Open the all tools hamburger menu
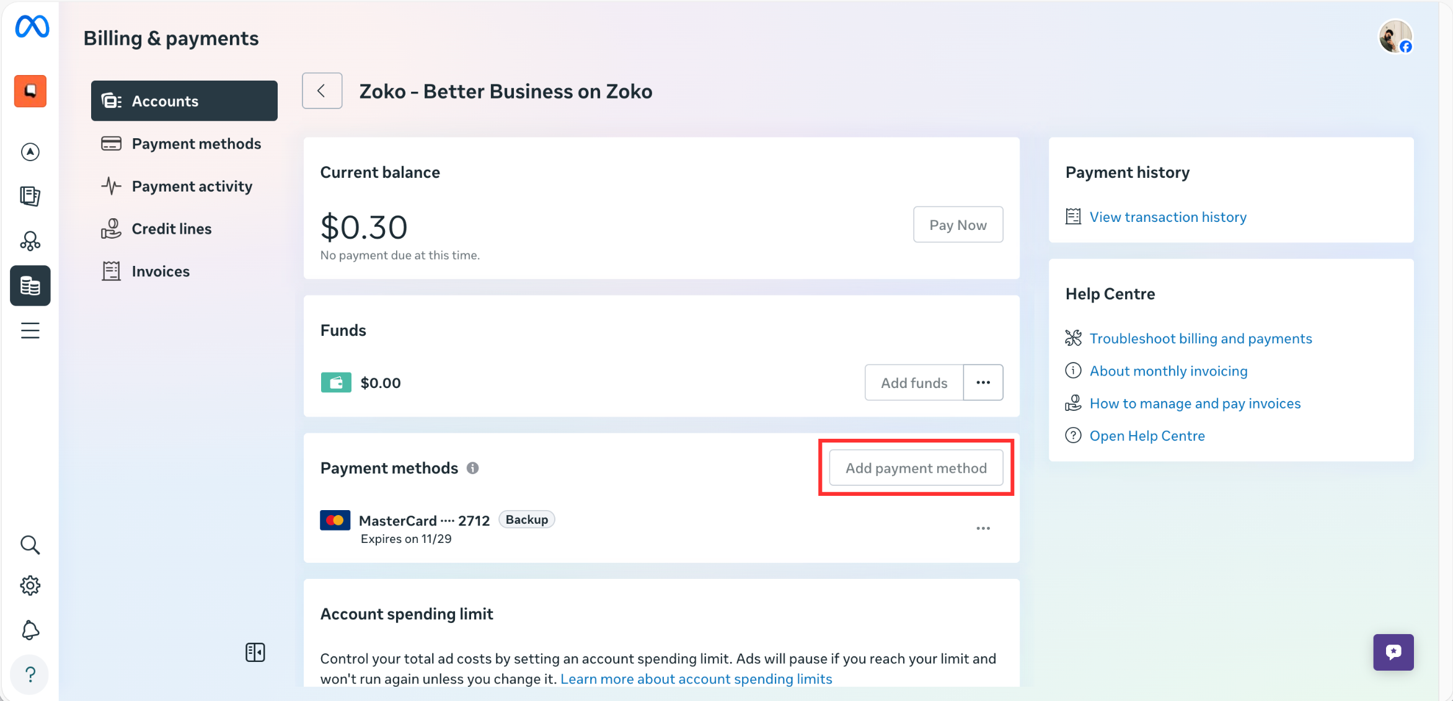This screenshot has height=701, width=1453. [30, 330]
